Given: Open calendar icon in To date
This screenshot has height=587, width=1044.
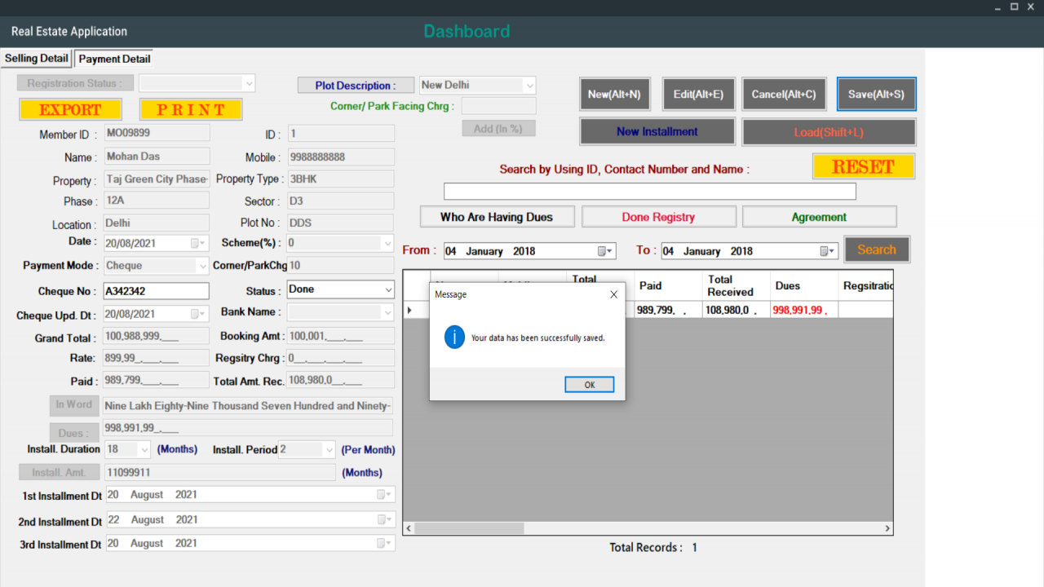Looking at the screenshot, I should coord(827,251).
